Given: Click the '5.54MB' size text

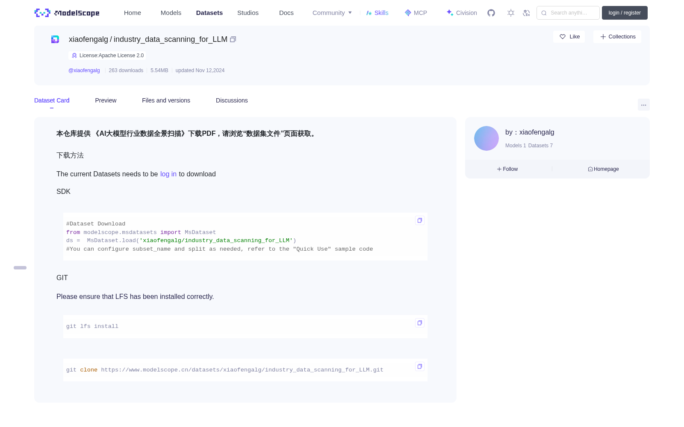Looking at the screenshot, I should 159,70.
